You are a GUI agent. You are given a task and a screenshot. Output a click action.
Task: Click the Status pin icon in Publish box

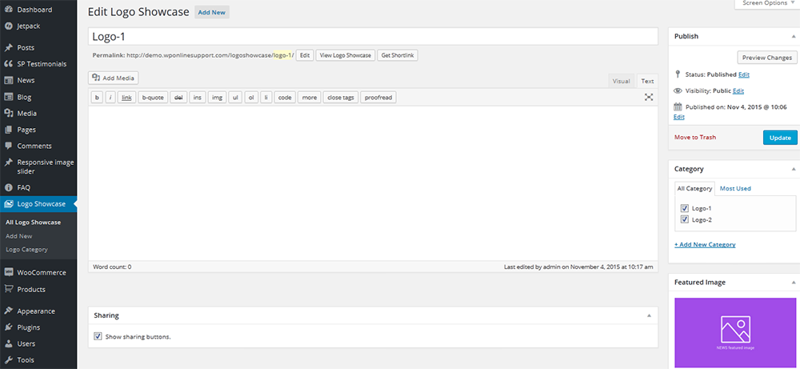678,74
